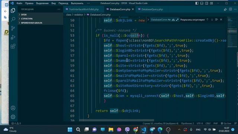Toggle primary sidebar layout button
This screenshot has width=238, height=134.
click(197, 3)
